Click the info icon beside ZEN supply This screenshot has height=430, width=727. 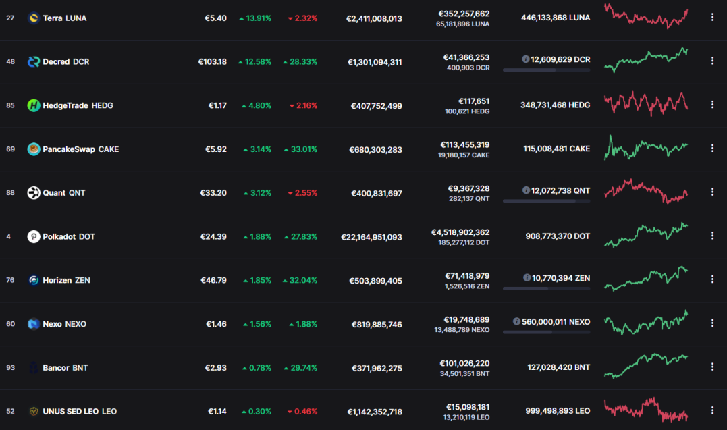[x=527, y=277]
